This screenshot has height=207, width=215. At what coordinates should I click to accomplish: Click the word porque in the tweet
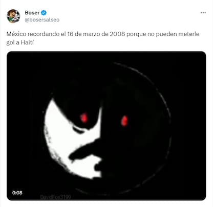[136, 34]
